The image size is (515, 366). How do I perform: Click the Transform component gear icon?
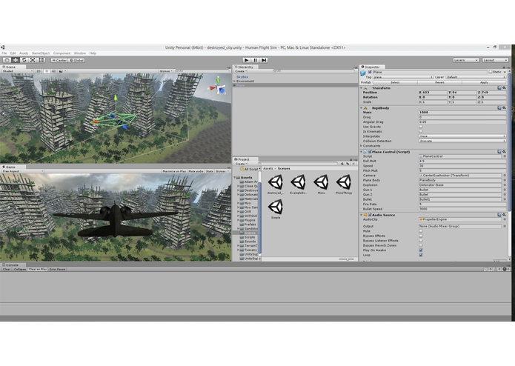coord(504,88)
